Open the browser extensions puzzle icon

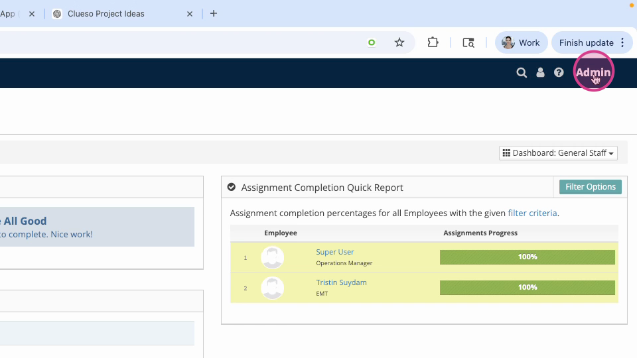point(433,42)
